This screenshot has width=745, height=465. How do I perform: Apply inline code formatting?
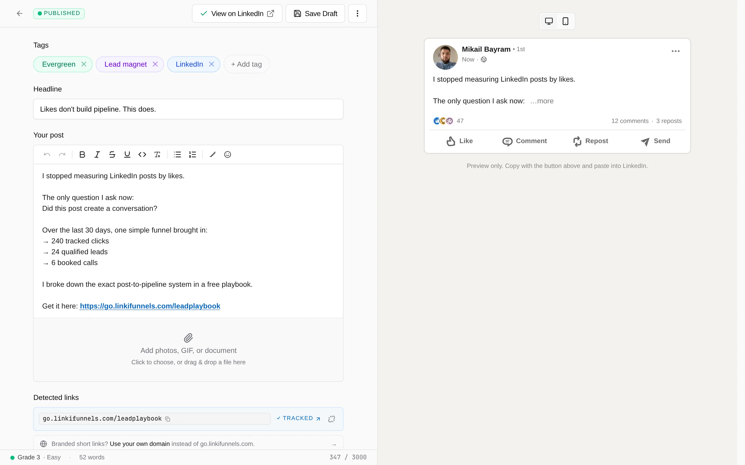(142, 154)
